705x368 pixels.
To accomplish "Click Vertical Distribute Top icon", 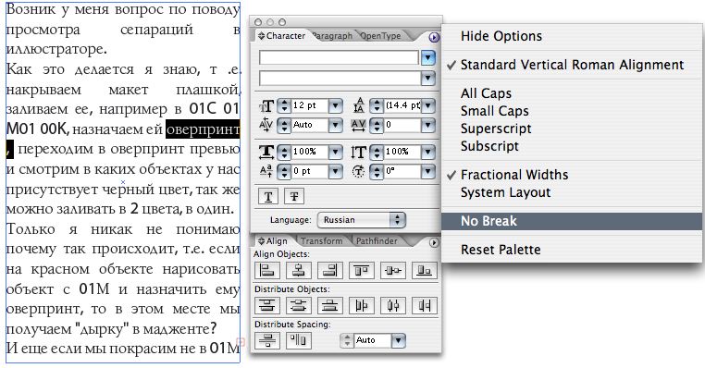I will pos(267,305).
